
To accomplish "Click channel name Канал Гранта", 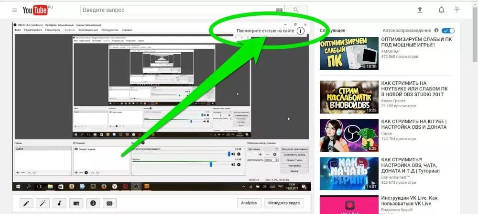I will coord(393,101).
